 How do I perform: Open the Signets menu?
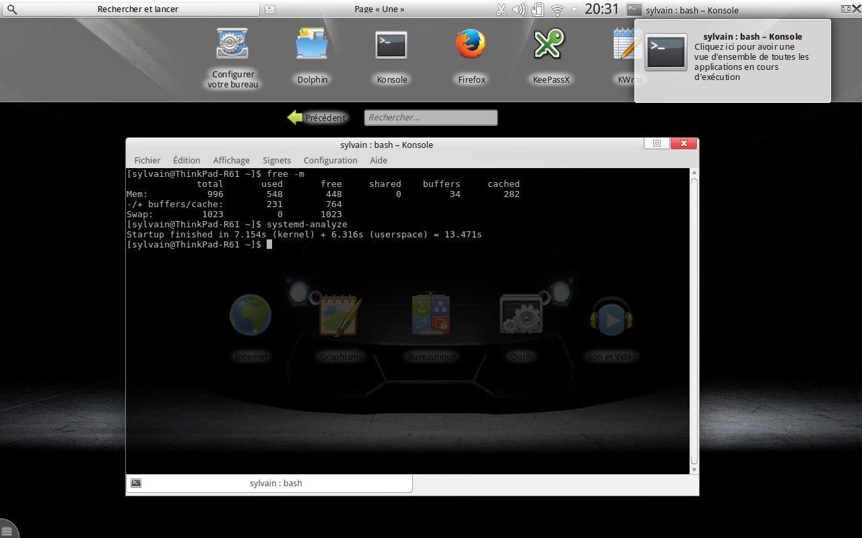point(277,160)
